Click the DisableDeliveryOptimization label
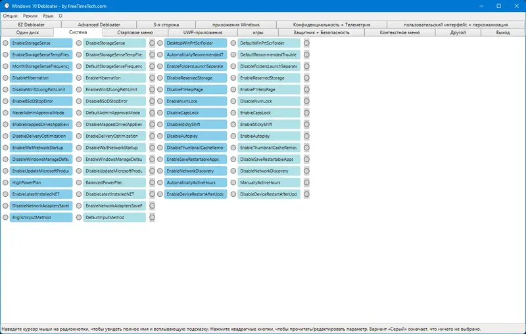 [x=41, y=136]
